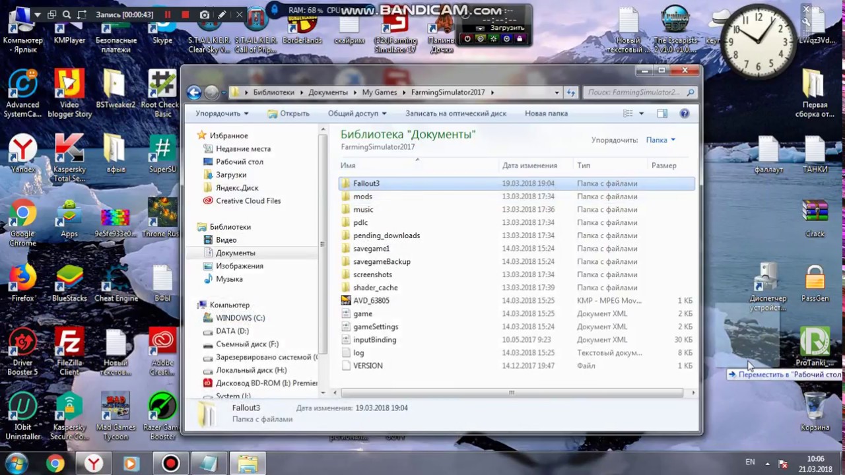
Task: Open Yandex browser from the taskbar
Action: [94, 464]
